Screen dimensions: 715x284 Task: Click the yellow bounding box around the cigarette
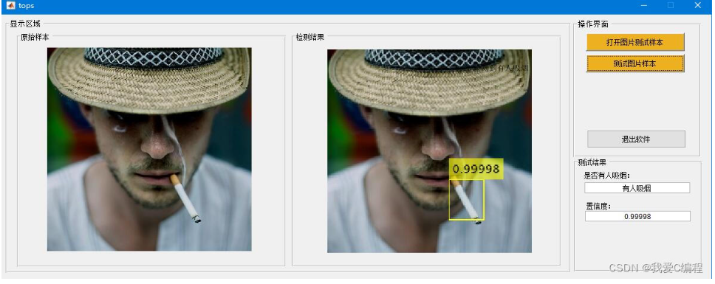(467, 200)
